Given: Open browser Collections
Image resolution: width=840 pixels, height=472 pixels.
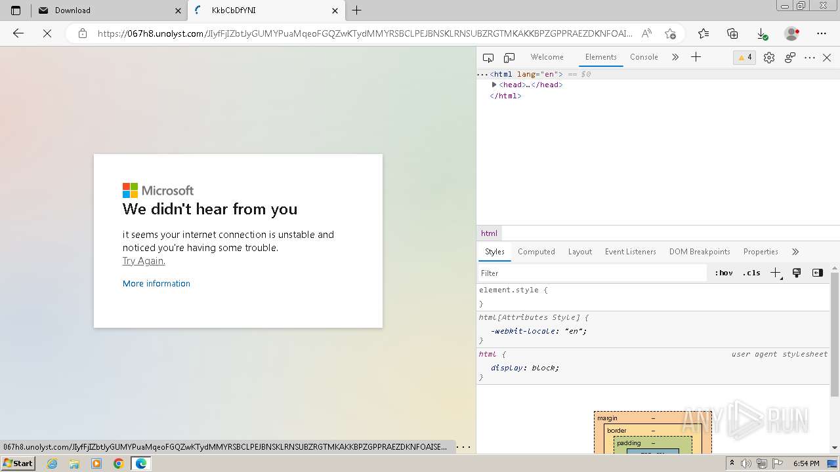Looking at the screenshot, I should pyautogui.click(x=732, y=33).
